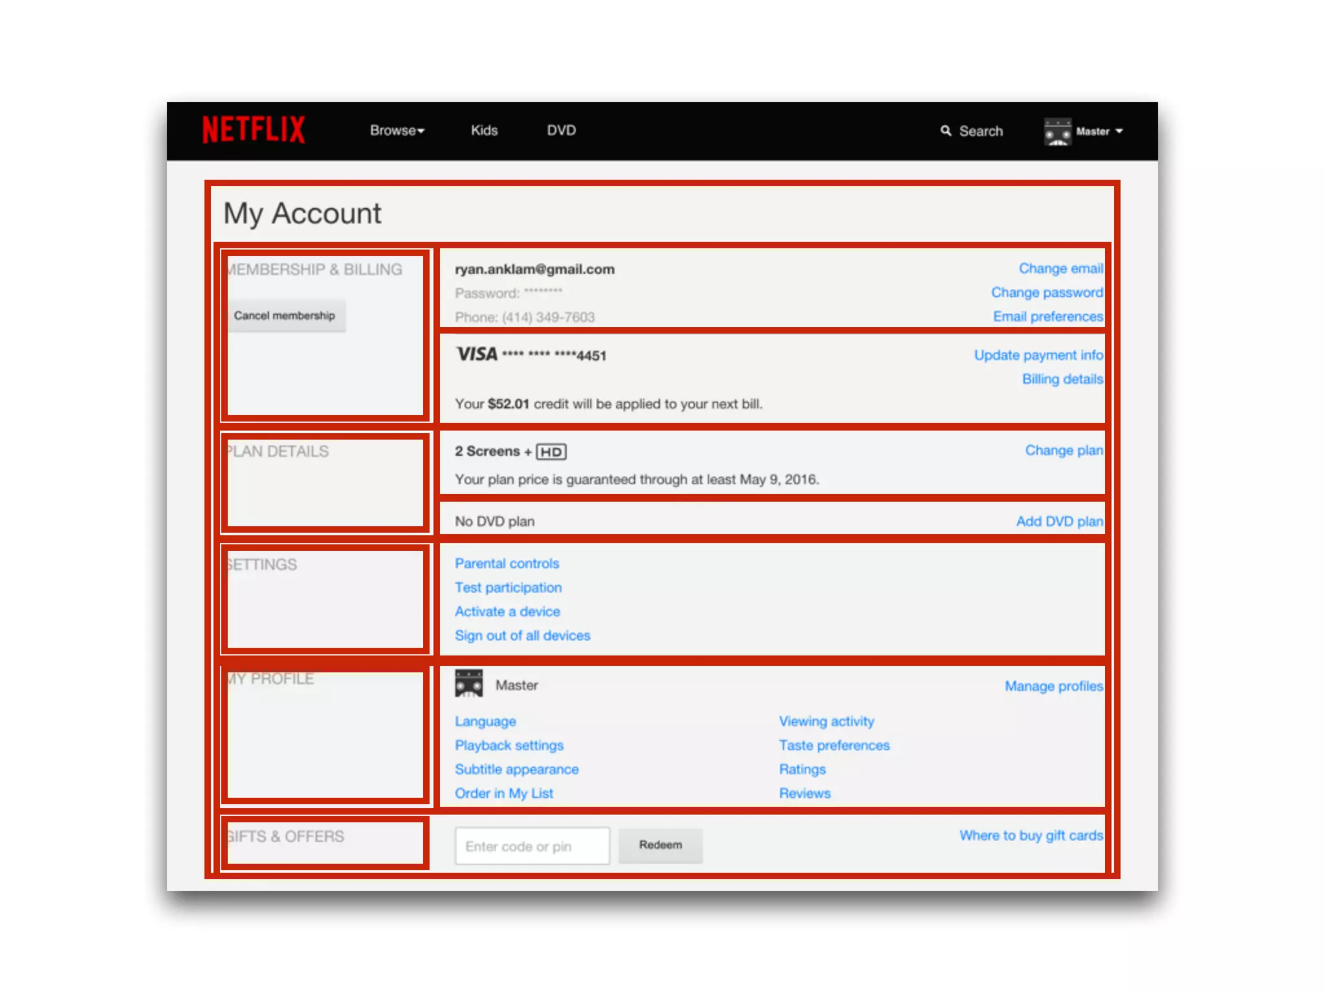Expand the Master profile dropdown arrow
Screen dimensions: 1325x993
1119,131
